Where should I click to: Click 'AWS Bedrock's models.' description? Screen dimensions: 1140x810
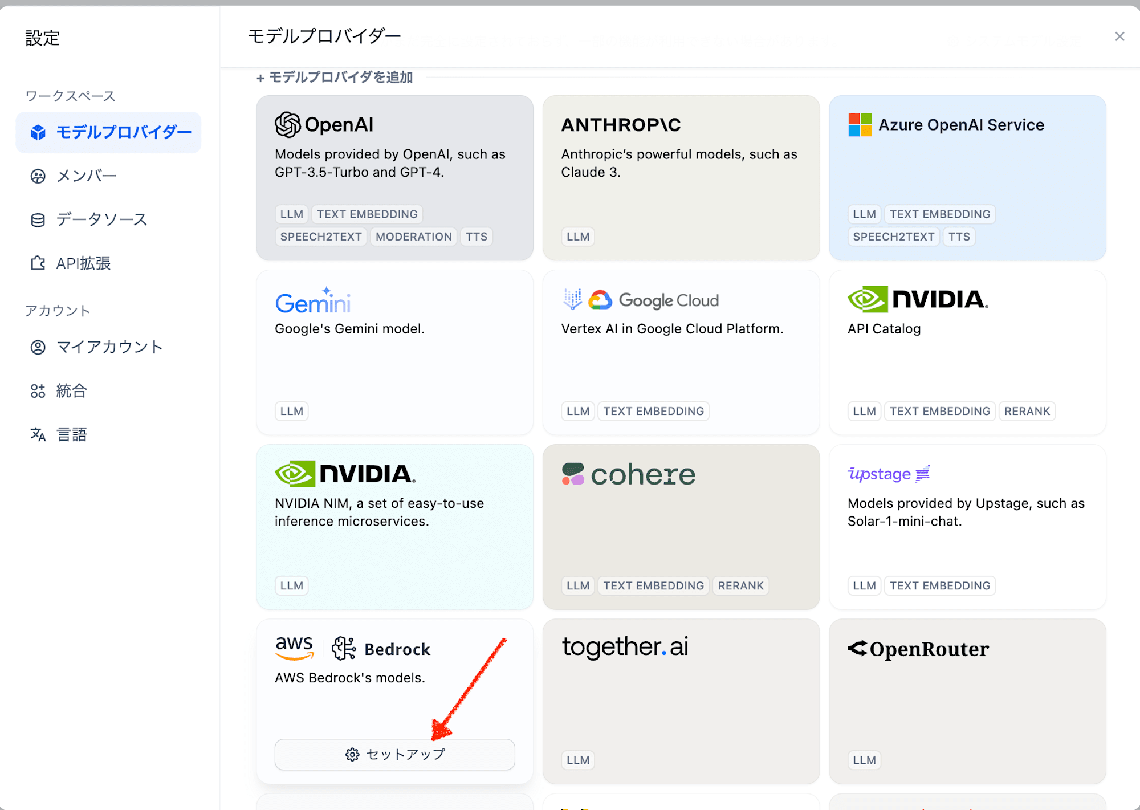(x=350, y=678)
